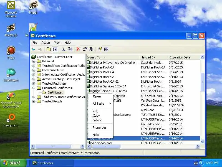Viewport: 222px width, 167px height.
Task: Expand the Personal folder node
Action: click(x=34, y=61)
